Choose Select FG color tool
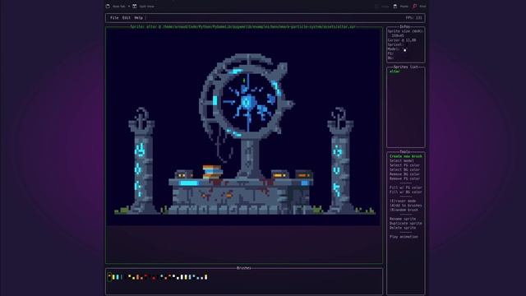 pos(404,165)
